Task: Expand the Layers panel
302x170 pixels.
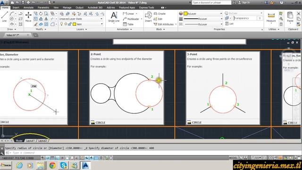Action: pos(82,29)
